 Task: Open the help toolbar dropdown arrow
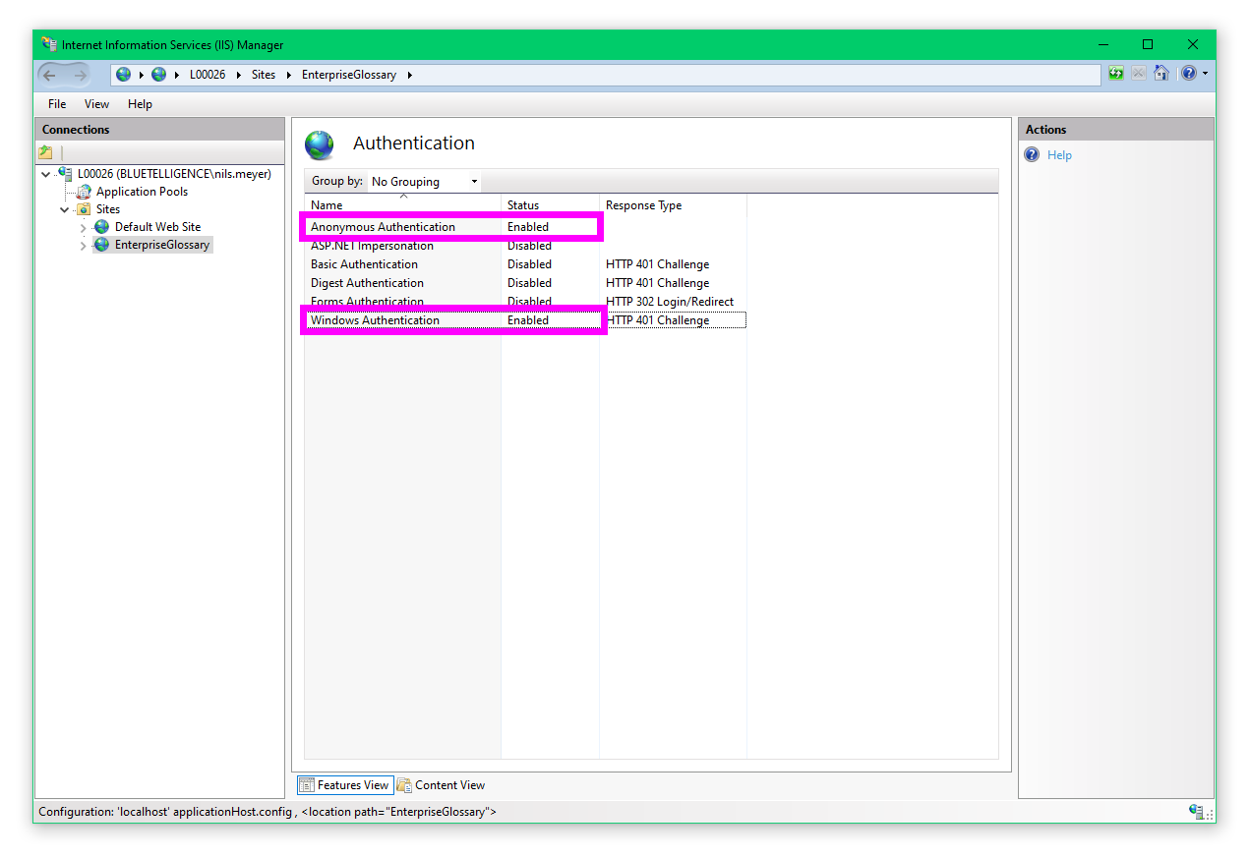pos(1206,74)
